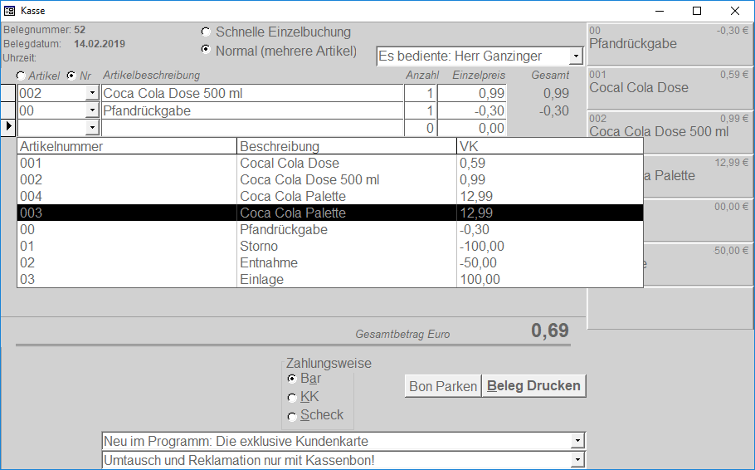The height and width of the screenshot is (470, 755).
Task: Click Einzelpreis field showing 0,00
Action: (x=472, y=128)
